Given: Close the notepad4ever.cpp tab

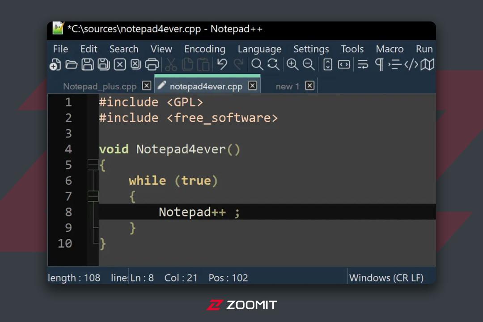Looking at the screenshot, I should [x=253, y=85].
